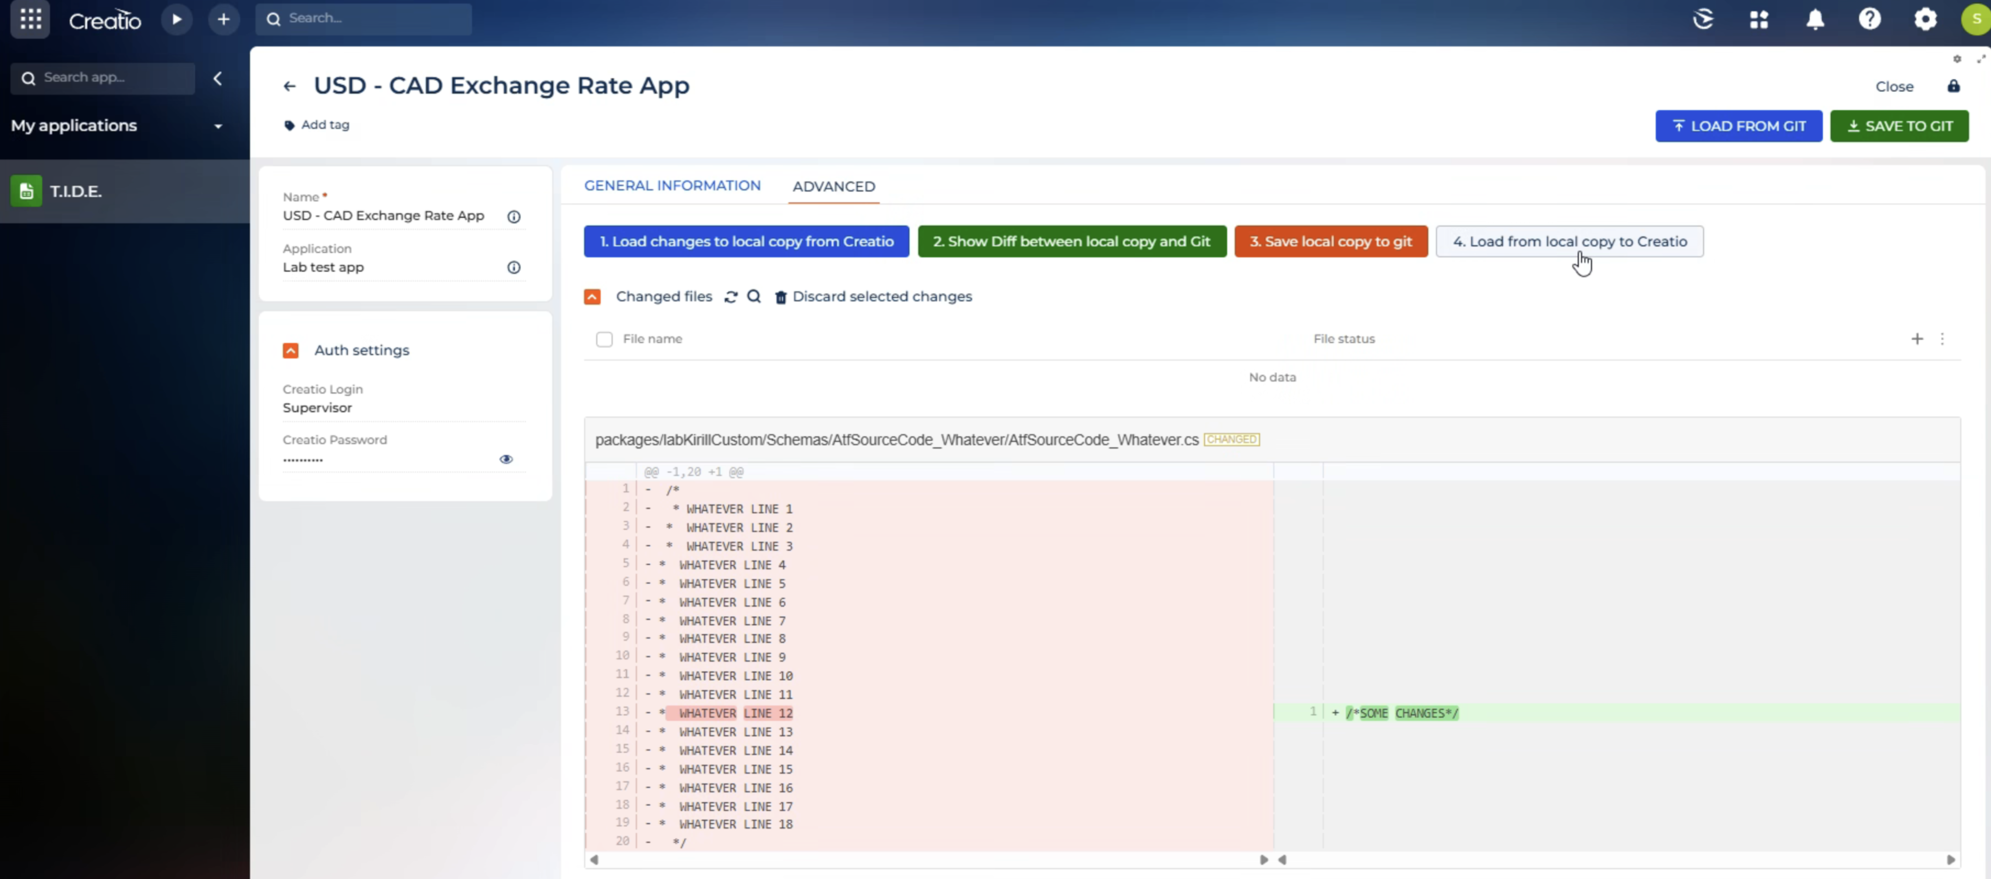Click right diff pane scroll-right arrow
This screenshot has height=879, width=1991.
1951,860
